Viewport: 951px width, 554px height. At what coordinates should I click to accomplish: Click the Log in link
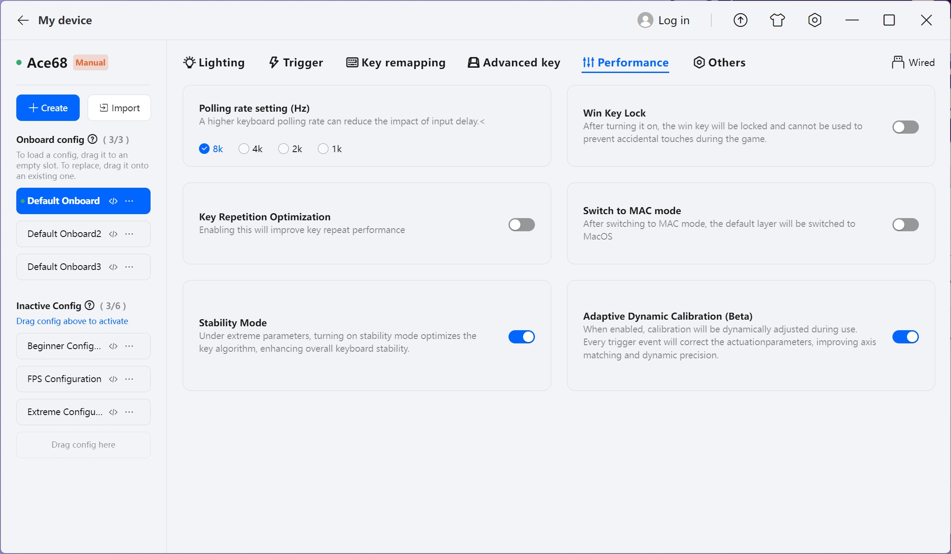674,20
